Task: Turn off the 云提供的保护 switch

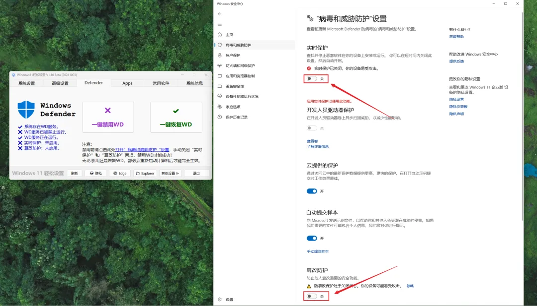Action: click(312, 191)
